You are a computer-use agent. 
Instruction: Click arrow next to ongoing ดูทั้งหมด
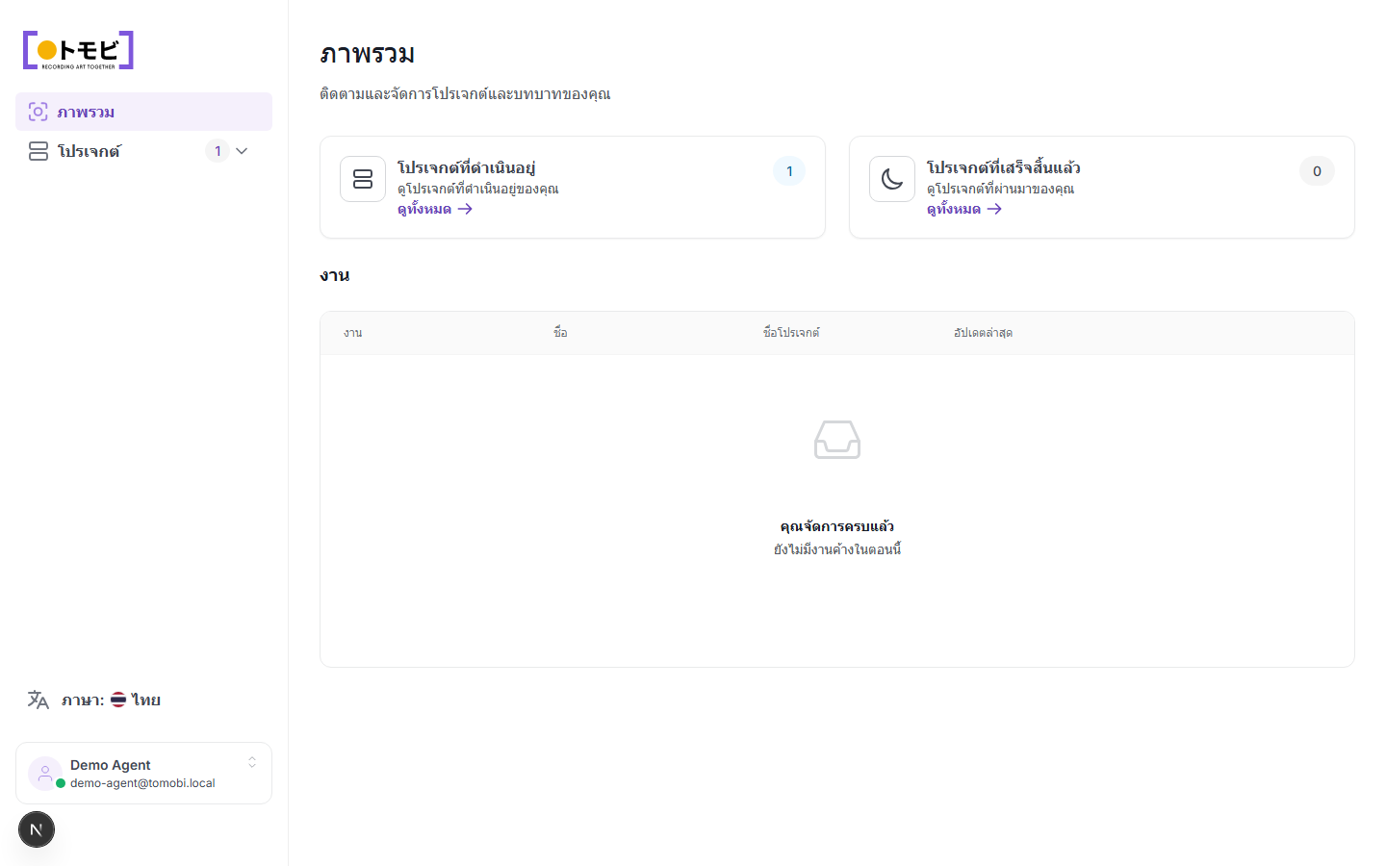(465, 209)
